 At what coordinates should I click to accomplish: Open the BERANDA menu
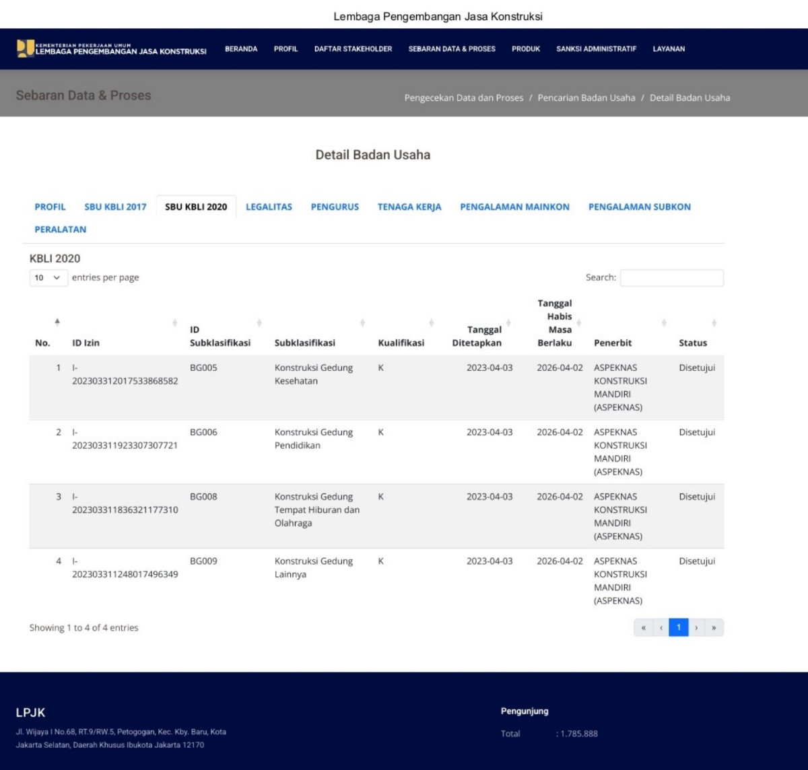[x=241, y=49]
